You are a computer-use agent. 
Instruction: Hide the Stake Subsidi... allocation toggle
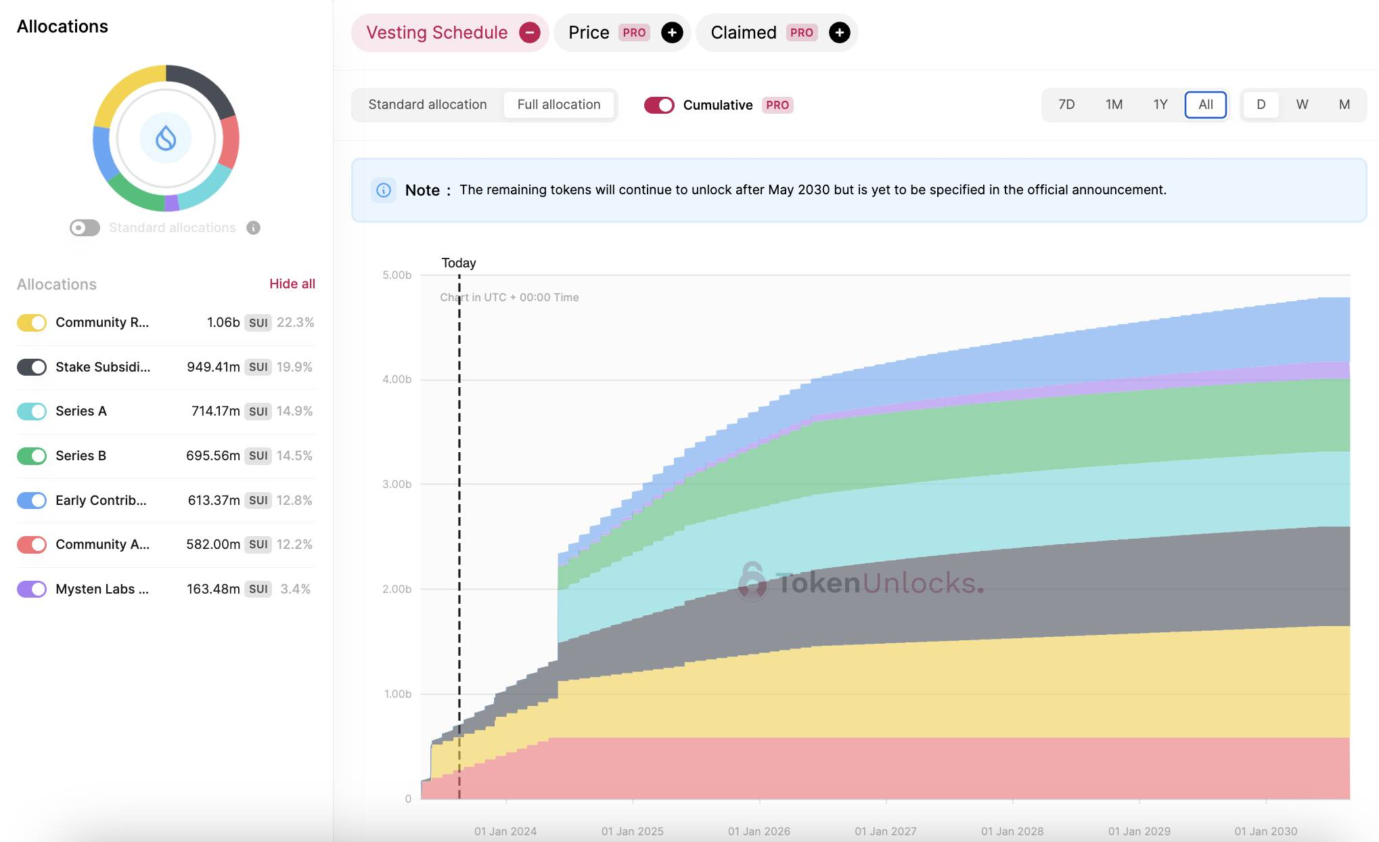tap(32, 367)
